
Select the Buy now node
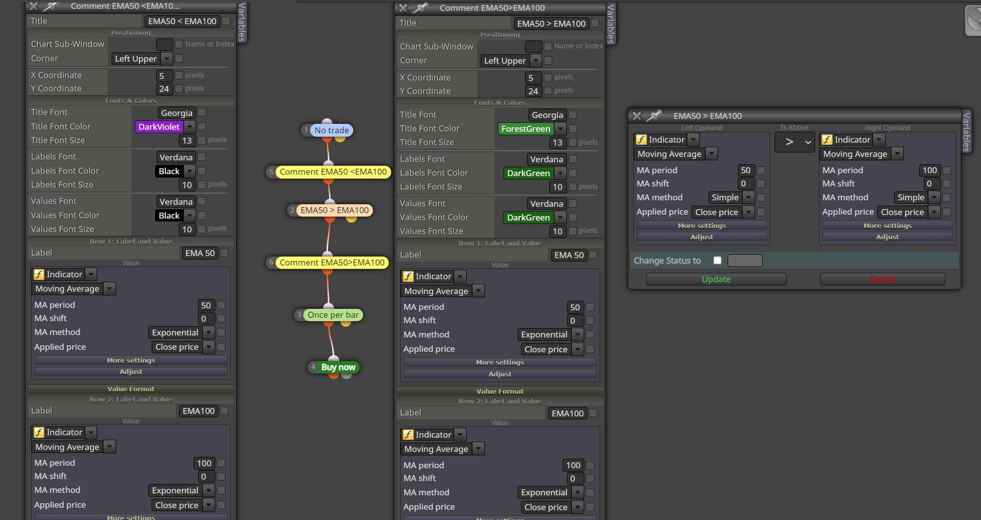(x=338, y=367)
